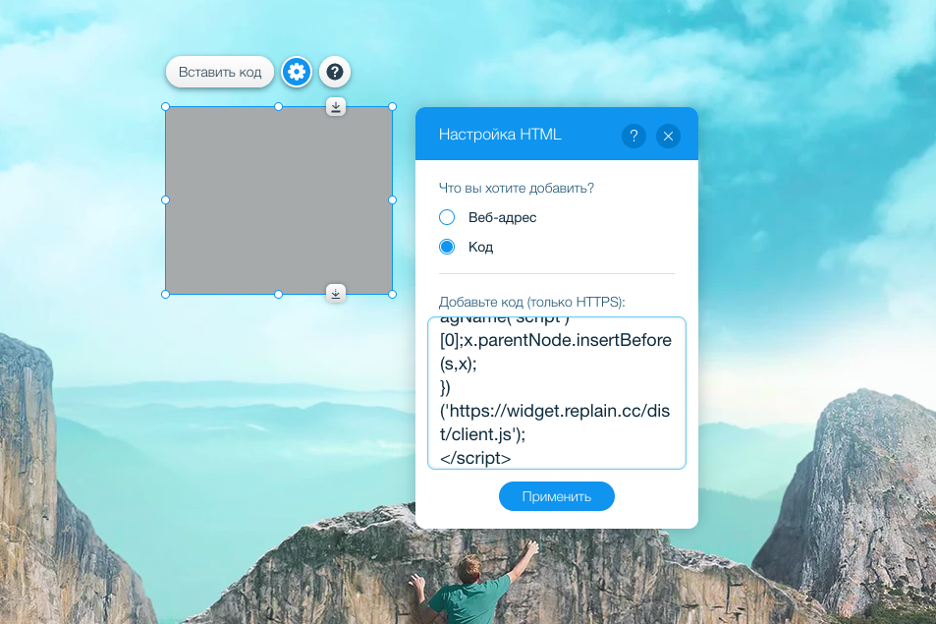Viewport: 936px width, 624px height.
Task: Open help in the Настройка HTML panel header
Action: pos(633,137)
